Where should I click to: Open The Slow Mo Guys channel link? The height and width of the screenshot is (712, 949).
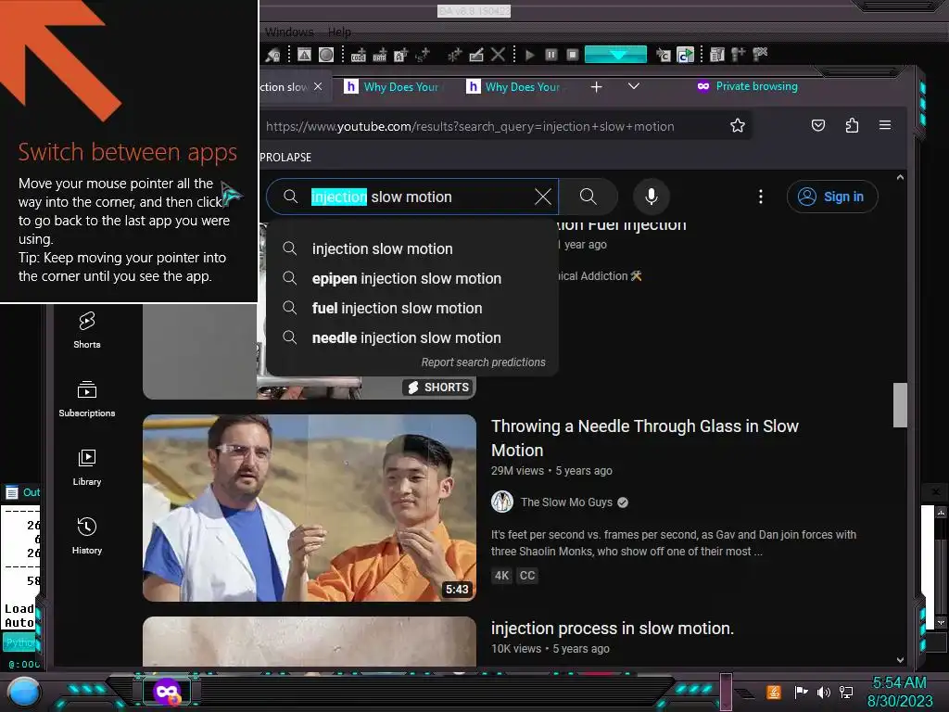click(x=566, y=502)
